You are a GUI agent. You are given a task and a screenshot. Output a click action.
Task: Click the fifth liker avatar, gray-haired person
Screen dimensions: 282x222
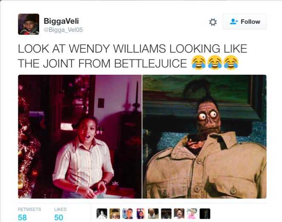tap(154, 214)
